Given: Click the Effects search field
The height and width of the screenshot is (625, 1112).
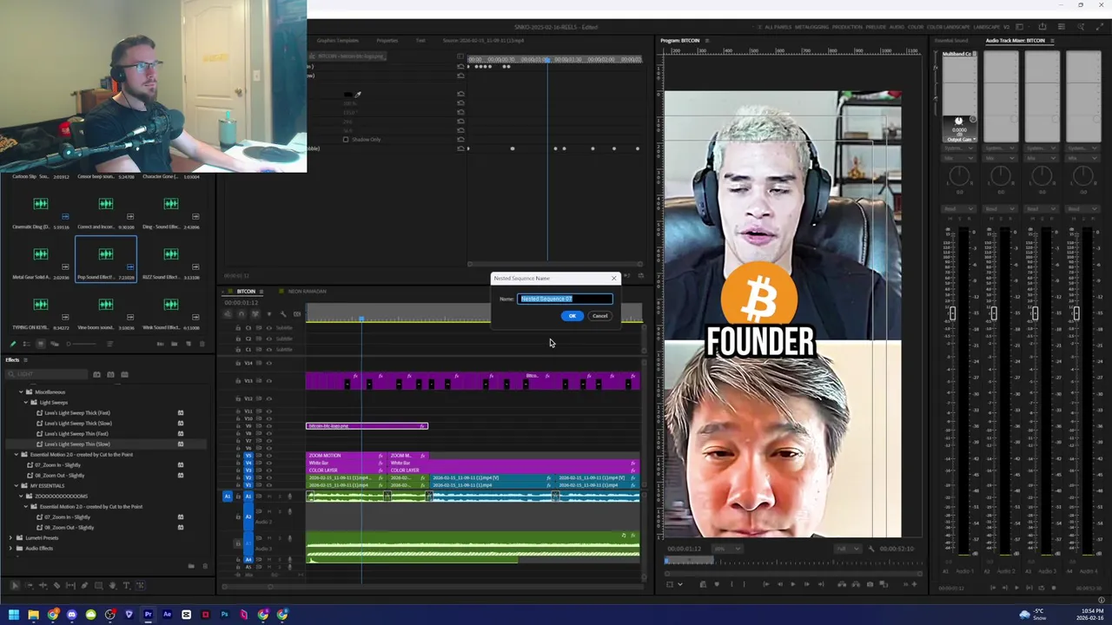Looking at the screenshot, I should 46,374.
